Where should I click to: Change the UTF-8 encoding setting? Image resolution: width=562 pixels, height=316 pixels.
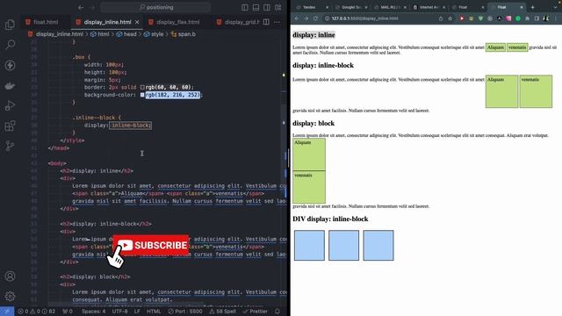click(x=119, y=312)
